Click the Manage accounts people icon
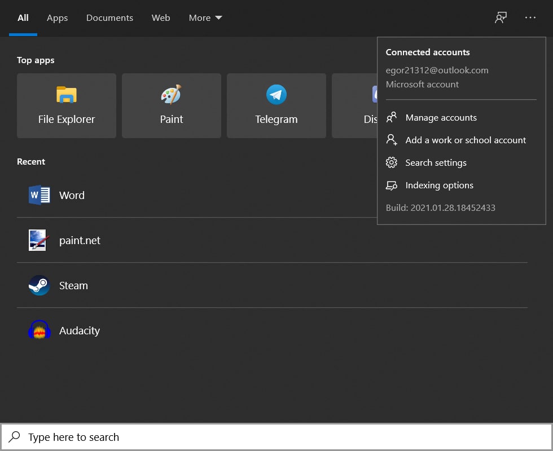 [x=391, y=117]
